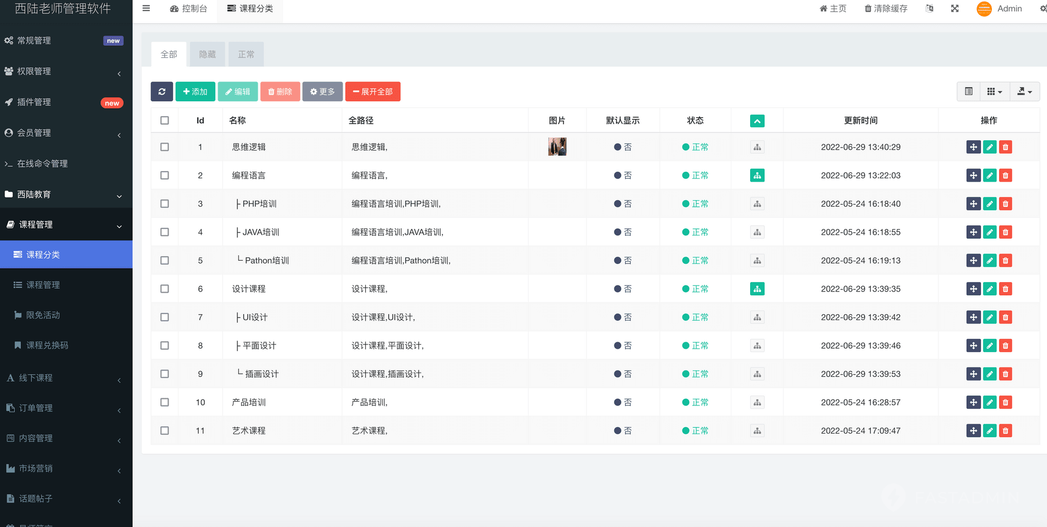
Task: Toggle table card view icon
Action: click(x=968, y=91)
